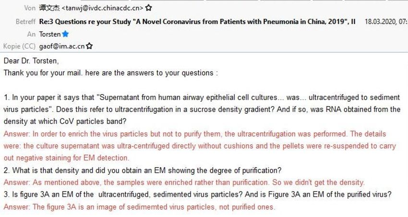Click the "Kopie (CC)" header label
This screenshot has width=408, height=217.
(x=19, y=47)
